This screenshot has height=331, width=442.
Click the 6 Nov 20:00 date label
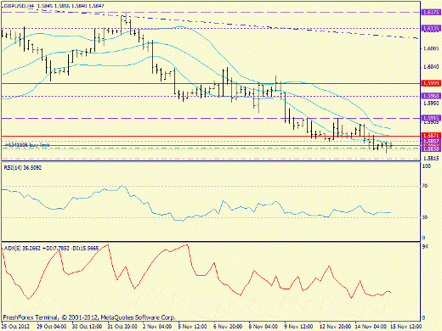coord(228,327)
